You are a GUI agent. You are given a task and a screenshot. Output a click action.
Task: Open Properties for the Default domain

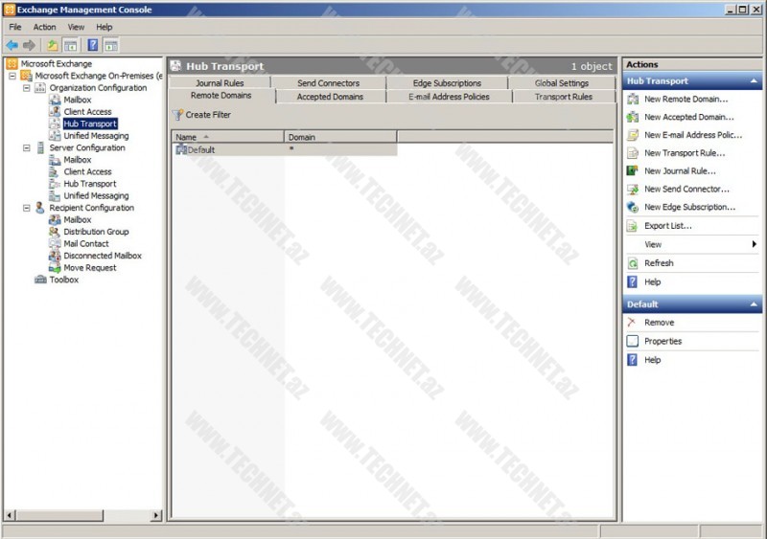pos(662,341)
